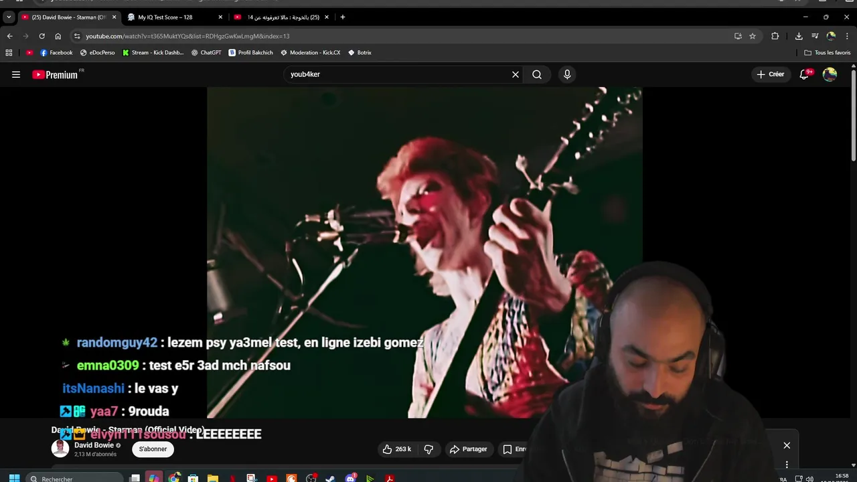Reload the current page

[42, 36]
